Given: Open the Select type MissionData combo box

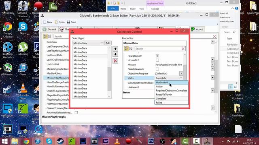Looking at the screenshot, I should tap(88, 43).
